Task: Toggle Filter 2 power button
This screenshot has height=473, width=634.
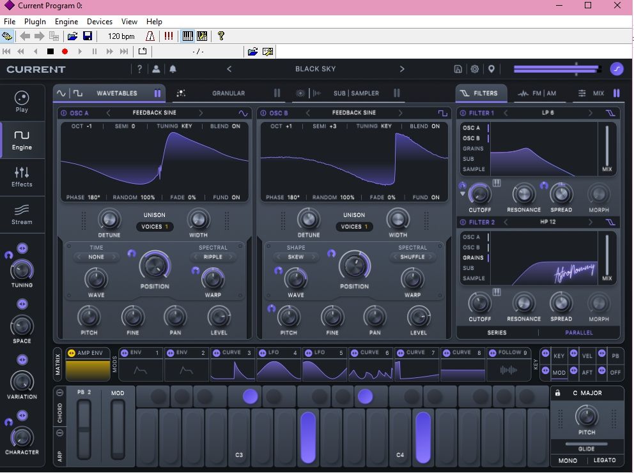Action: coord(463,222)
